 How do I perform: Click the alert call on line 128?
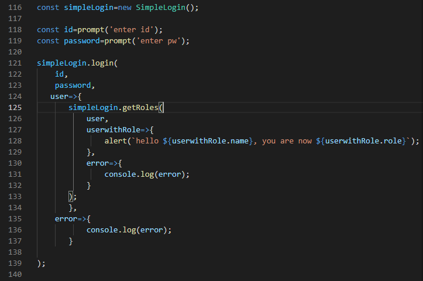coord(115,141)
